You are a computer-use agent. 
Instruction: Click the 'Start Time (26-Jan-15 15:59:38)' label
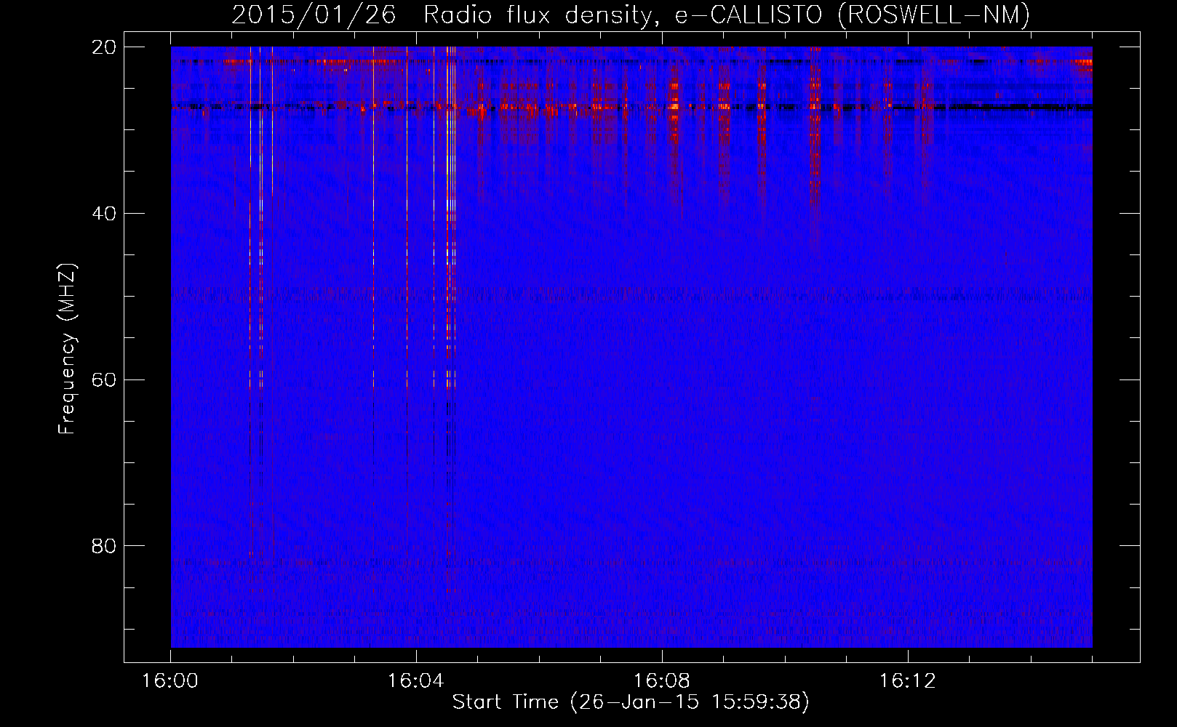[631, 702]
